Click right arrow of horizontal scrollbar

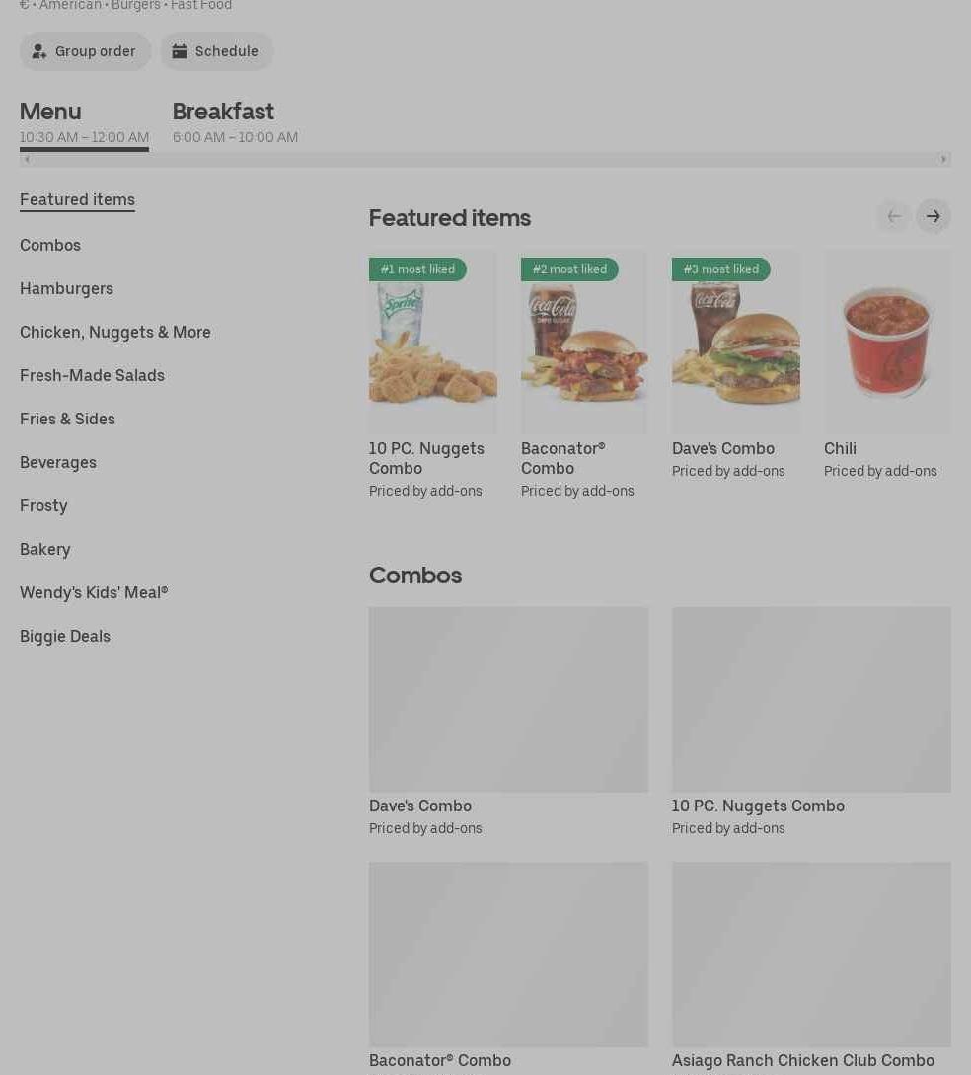943,159
